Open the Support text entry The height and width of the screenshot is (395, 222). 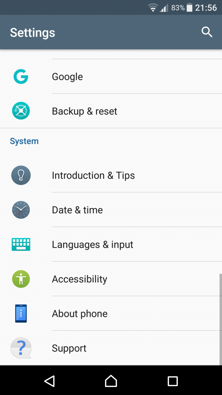(69, 348)
